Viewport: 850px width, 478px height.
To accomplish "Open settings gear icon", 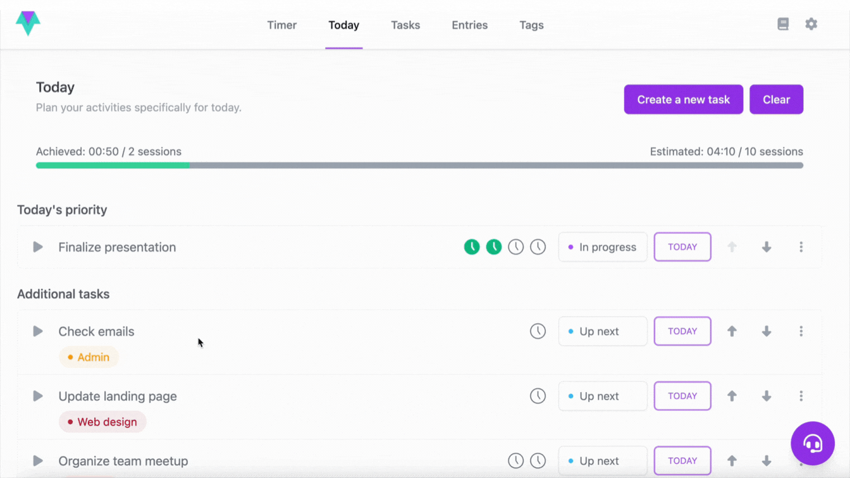I will click(x=811, y=25).
